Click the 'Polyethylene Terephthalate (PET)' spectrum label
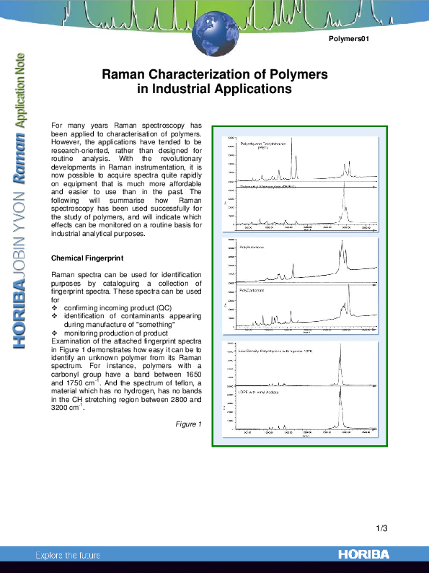 pos(263,146)
